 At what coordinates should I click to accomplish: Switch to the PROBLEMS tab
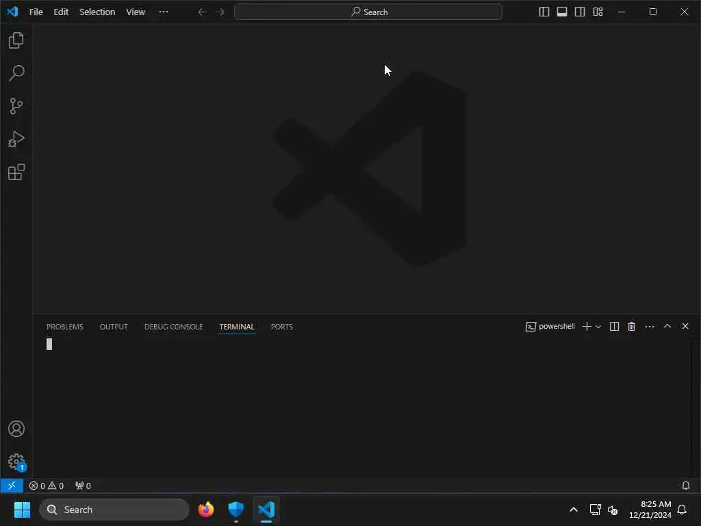click(65, 327)
